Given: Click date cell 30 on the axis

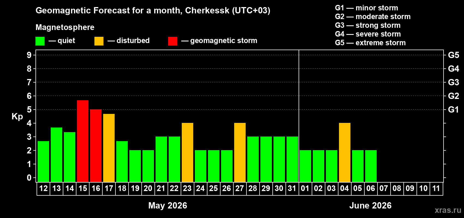Looking at the screenshot, I should (x=279, y=189).
